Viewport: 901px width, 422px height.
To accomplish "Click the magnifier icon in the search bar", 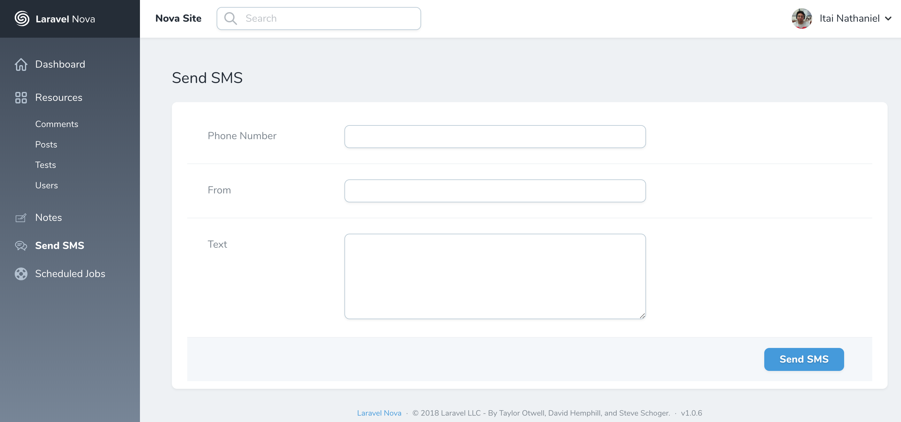I will [x=230, y=19].
